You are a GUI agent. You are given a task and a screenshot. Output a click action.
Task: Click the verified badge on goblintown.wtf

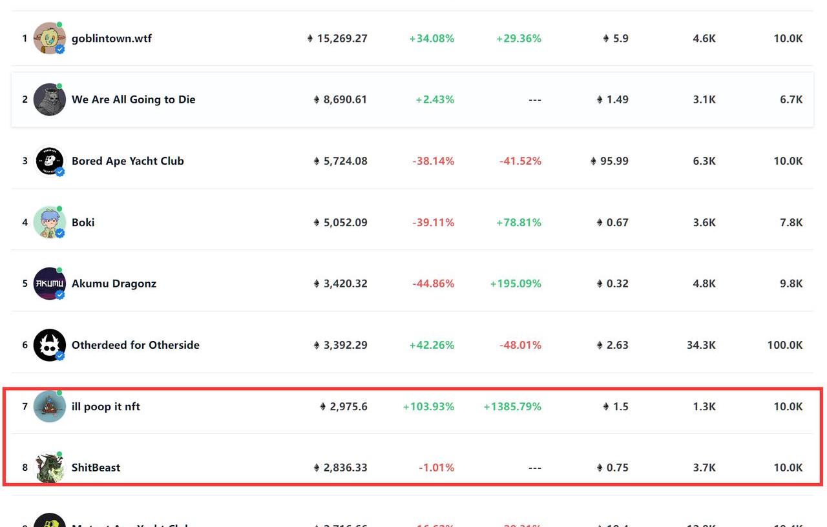[60, 49]
